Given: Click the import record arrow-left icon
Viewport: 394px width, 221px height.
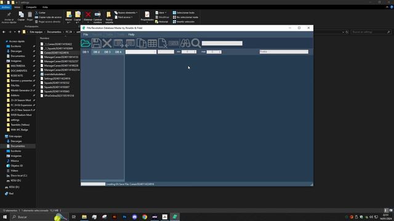Looking at the screenshot, I should click(x=130, y=44).
